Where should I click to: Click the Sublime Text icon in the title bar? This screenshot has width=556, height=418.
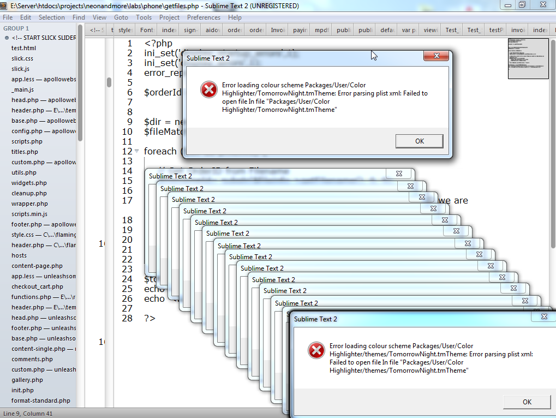coord(5,5)
